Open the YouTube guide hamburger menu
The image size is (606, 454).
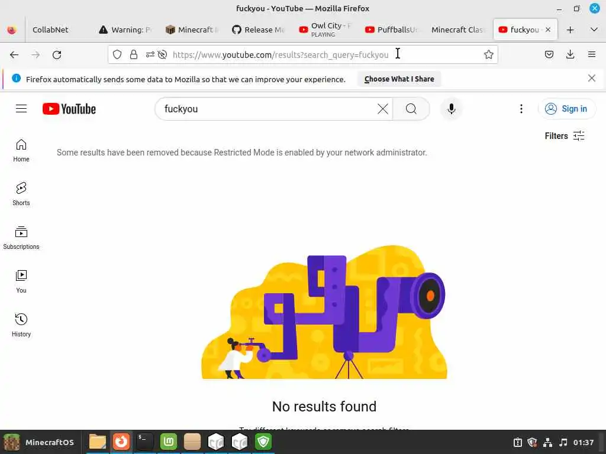[21, 109]
